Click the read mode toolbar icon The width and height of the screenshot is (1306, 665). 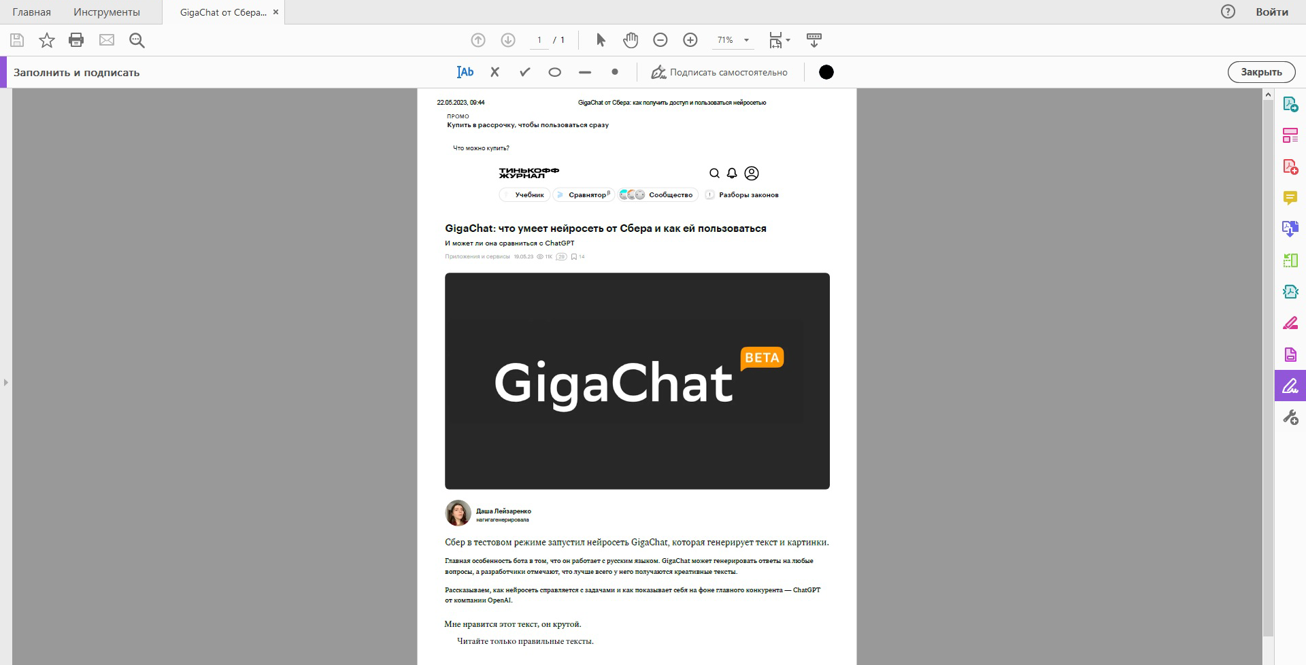pyautogui.click(x=814, y=40)
